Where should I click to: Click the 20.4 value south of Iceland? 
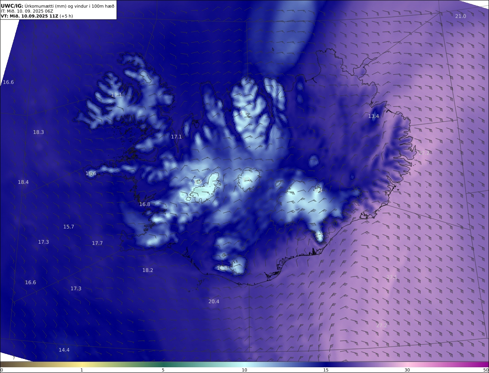(214, 302)
